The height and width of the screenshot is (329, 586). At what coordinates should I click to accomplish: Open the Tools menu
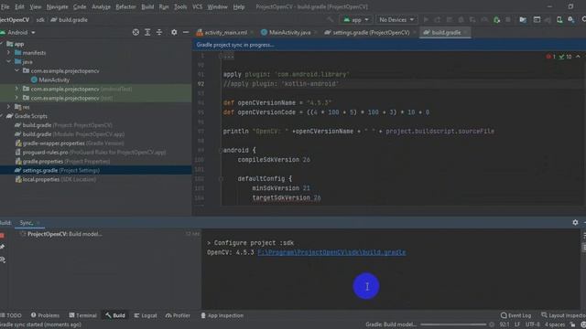coord(180,6)
